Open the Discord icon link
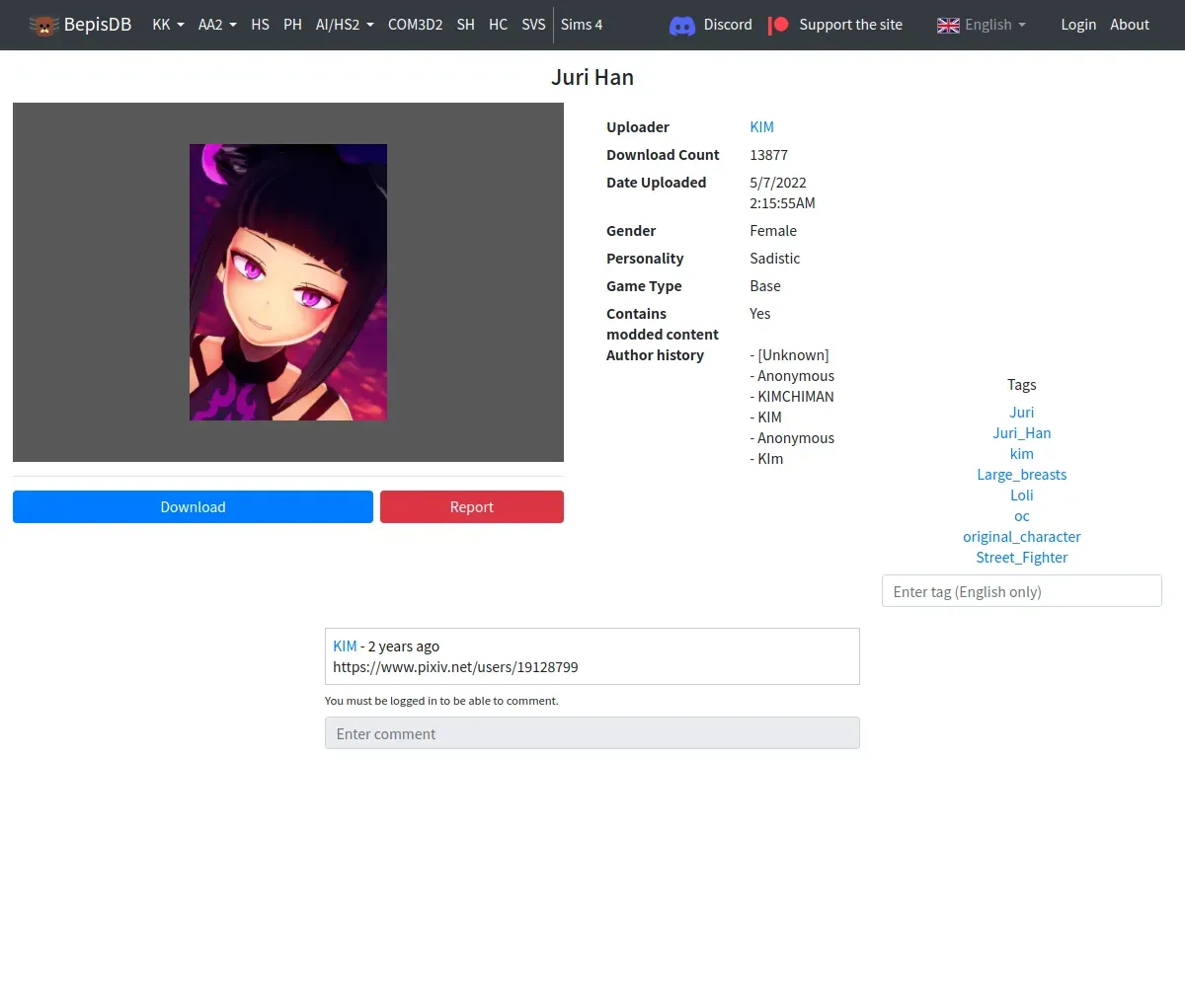This screenshot has width=1185, height=987. (x=682, y=26)
